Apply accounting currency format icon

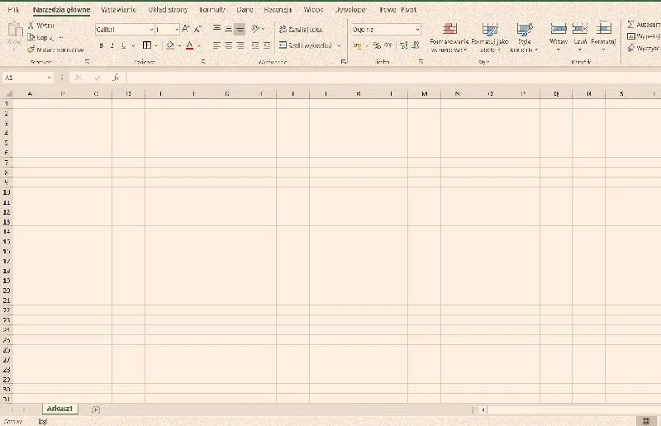pos(358,45)
